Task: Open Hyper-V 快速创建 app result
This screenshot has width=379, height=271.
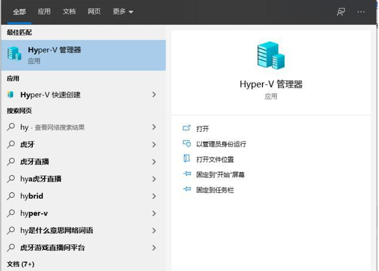Action: click(84, 95)
